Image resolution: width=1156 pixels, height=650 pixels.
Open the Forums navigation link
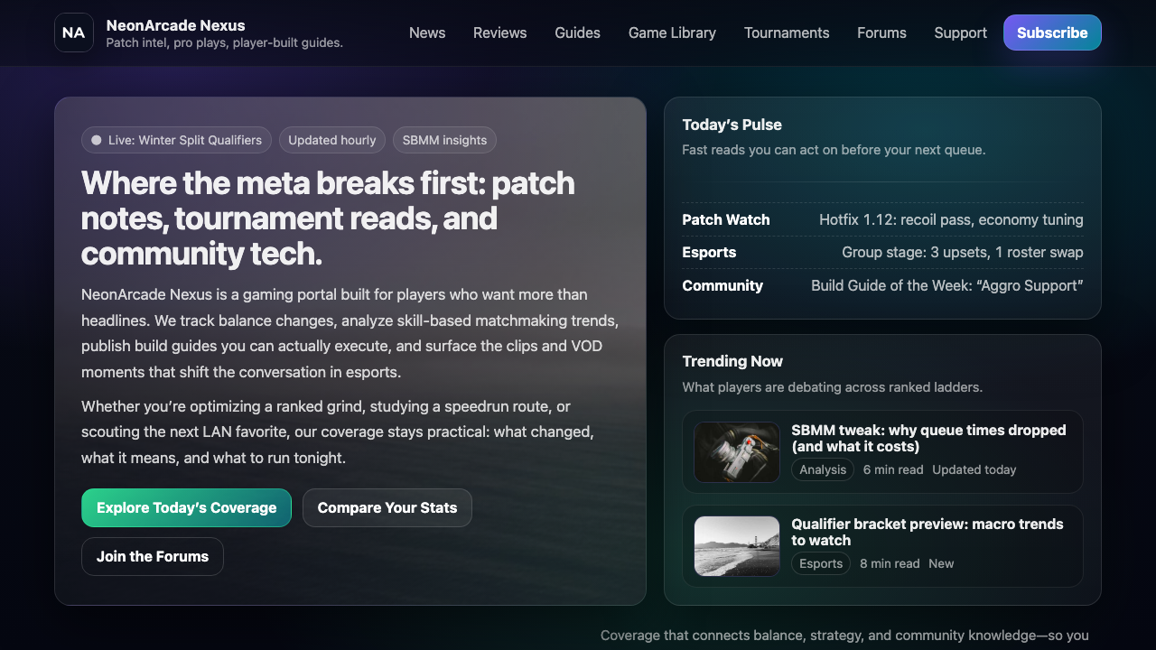pyautogui.click(x=881, y=32)
